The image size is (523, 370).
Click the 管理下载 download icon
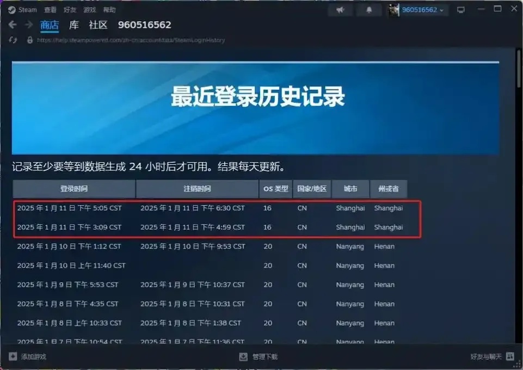click(x=243, y=356)
